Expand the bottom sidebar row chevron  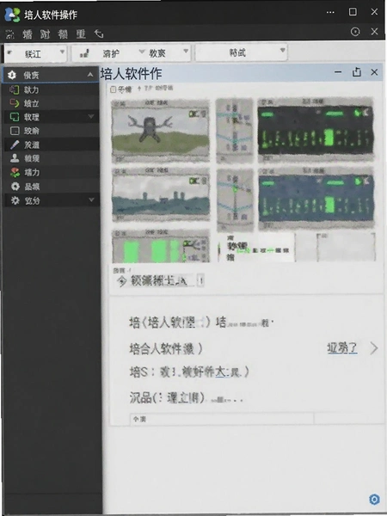click(x=91, y=200)
